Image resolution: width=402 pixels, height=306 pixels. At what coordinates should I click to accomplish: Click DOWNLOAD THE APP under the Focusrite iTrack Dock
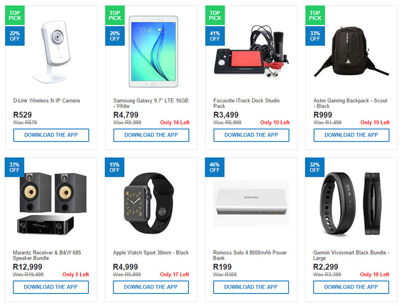pos(251,135)
